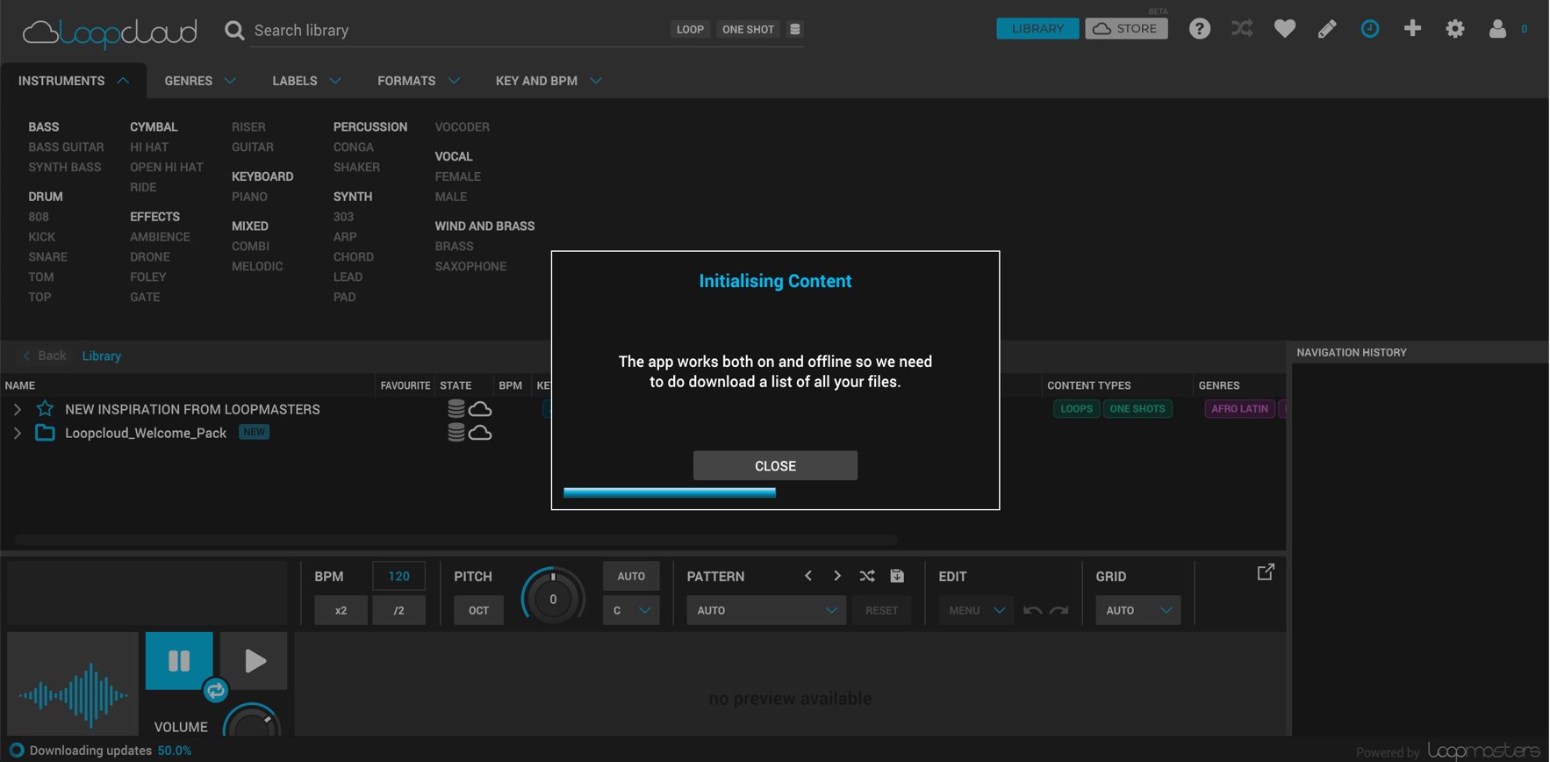Image resolution: width=1550 pixels, height=762 pixels.
Task: Expand NEW INSPIRATION FROM LOOPMASTERS row
Action: pyautogui.click(x=17, y=409)
